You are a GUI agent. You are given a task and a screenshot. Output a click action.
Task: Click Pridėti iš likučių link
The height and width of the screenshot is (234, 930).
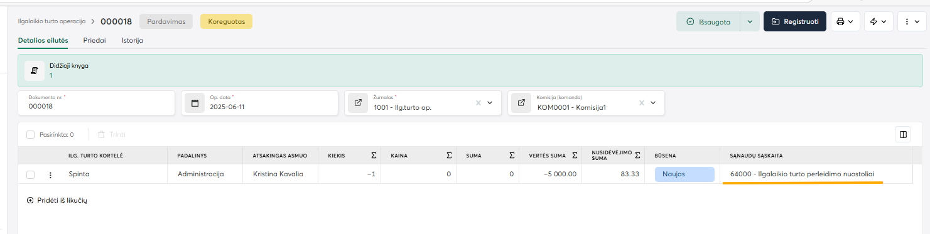point(57,200)
